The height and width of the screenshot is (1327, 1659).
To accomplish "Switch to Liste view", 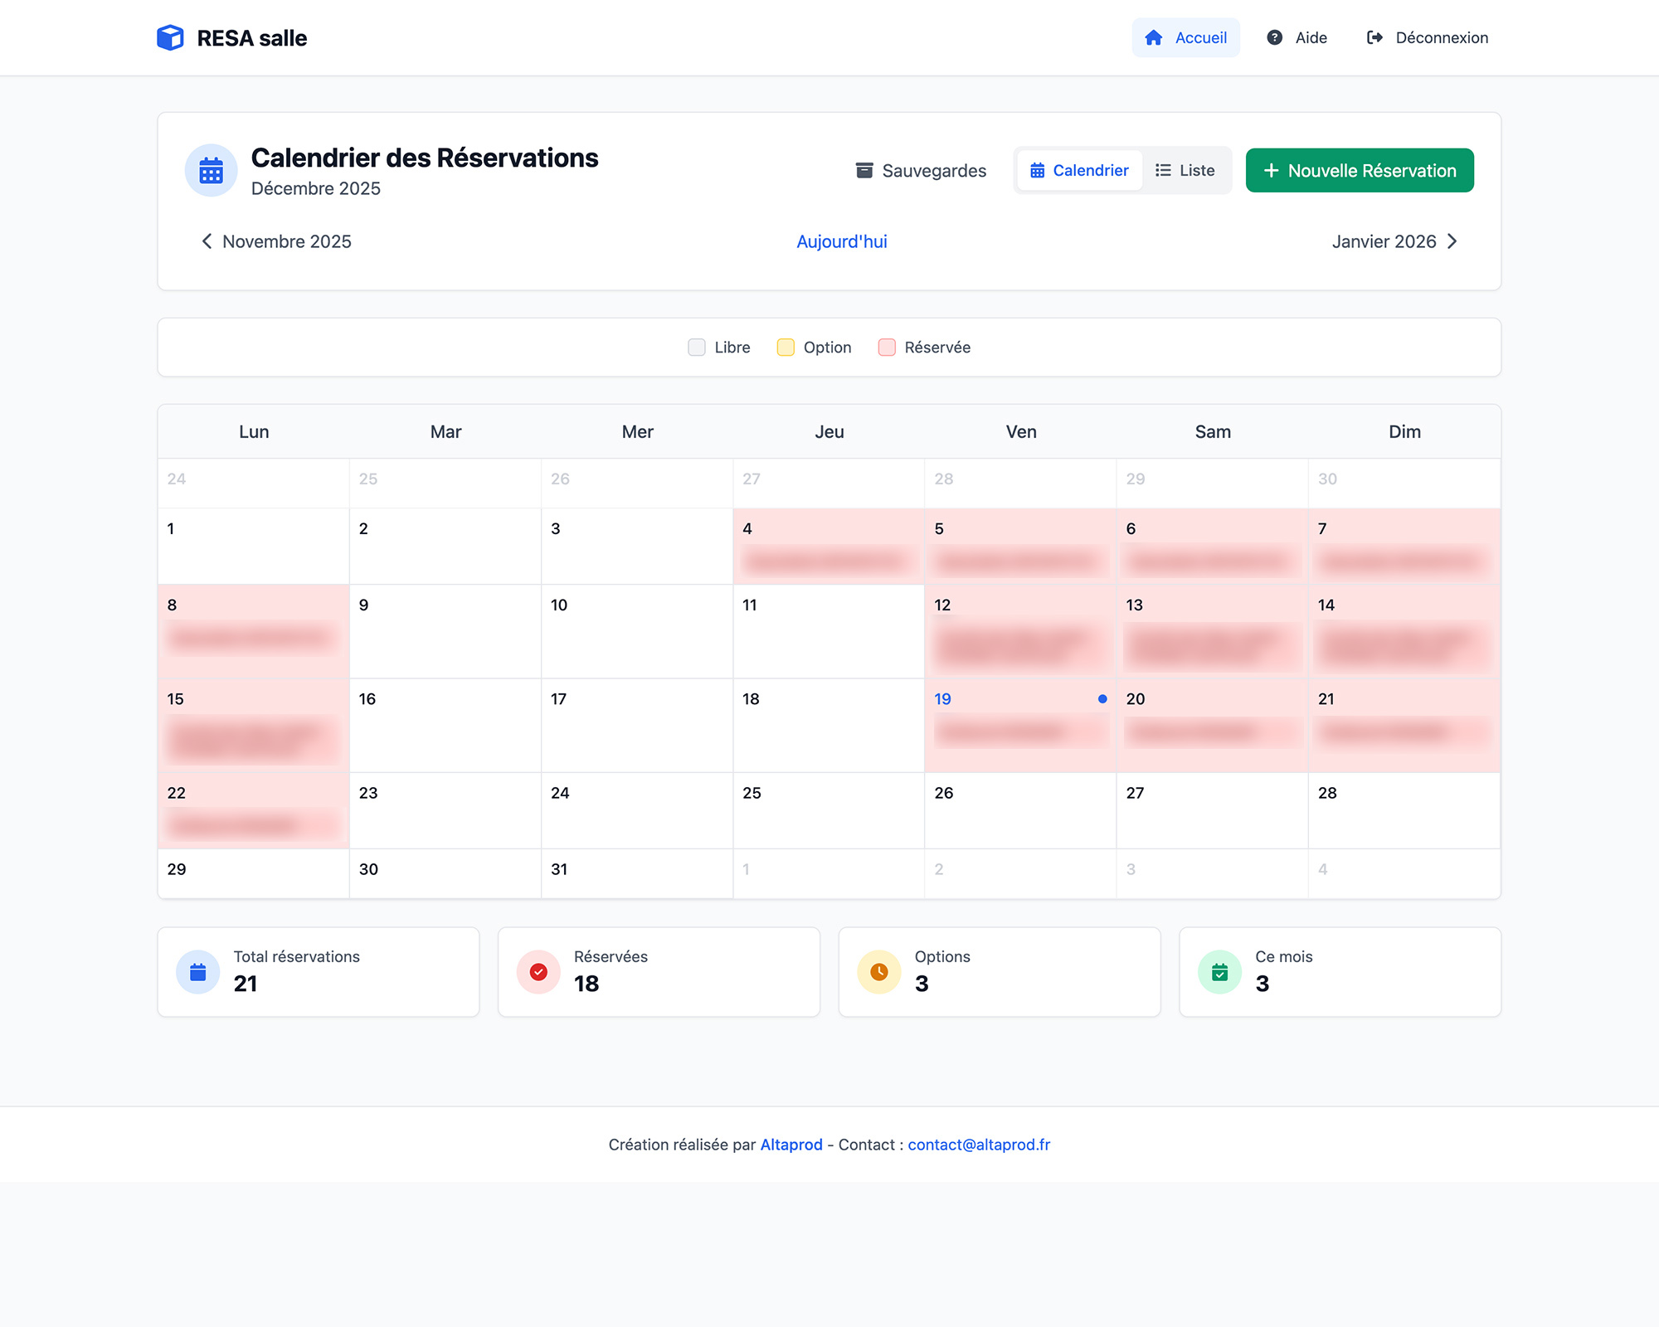I will click(1185, 170).
